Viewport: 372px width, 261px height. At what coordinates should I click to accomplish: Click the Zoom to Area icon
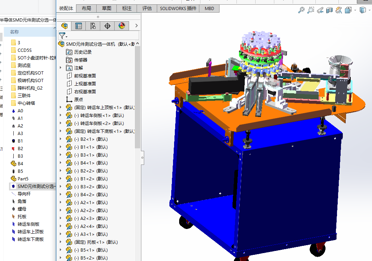(311, 10)
